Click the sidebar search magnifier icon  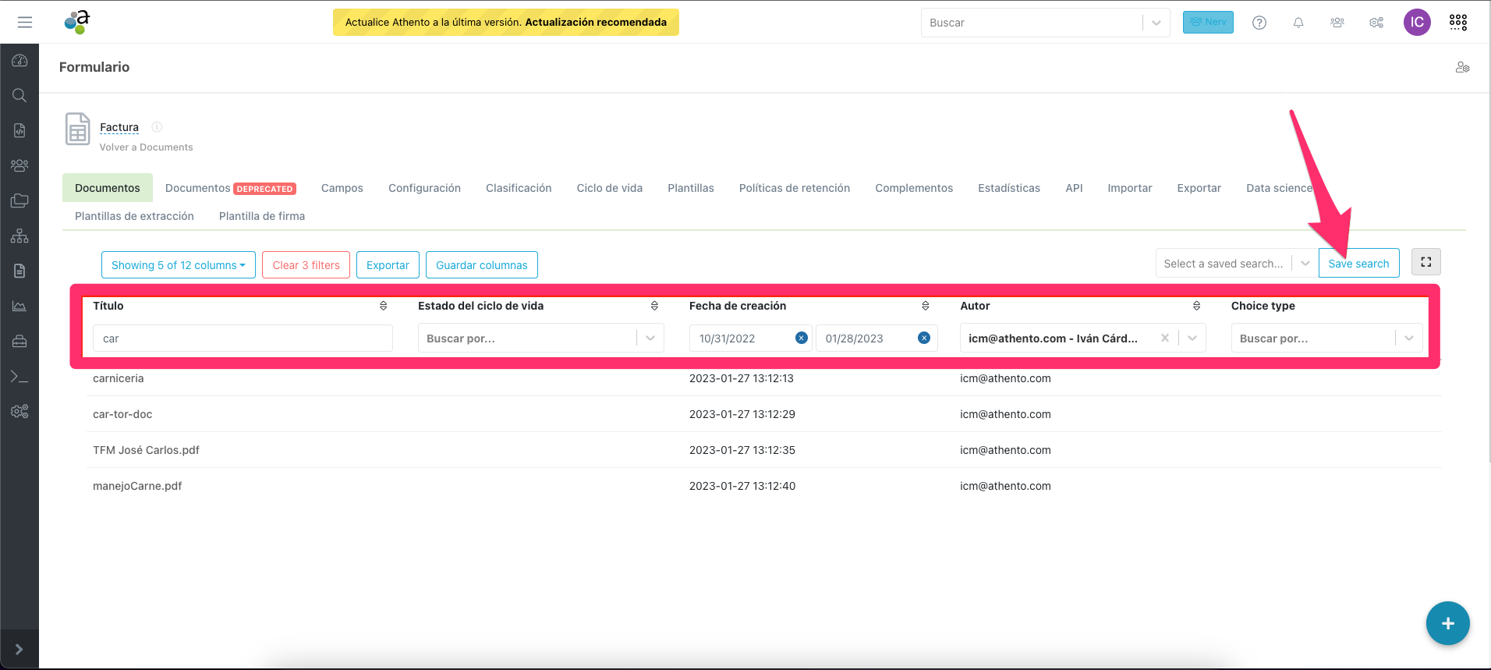pyautogui.click(x=19, y=95)
